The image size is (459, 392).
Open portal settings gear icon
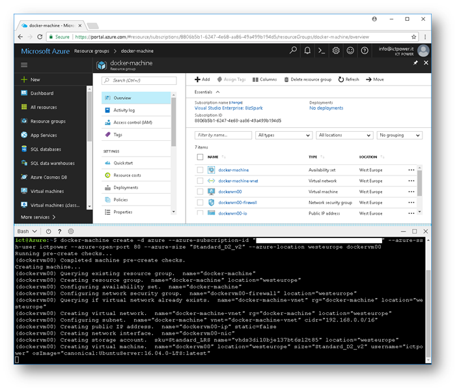(x=336, y=50)
